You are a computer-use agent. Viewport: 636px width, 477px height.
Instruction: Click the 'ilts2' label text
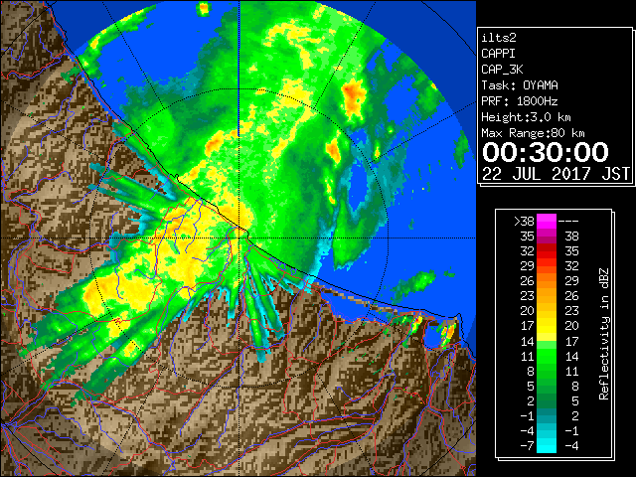point(499,38)
